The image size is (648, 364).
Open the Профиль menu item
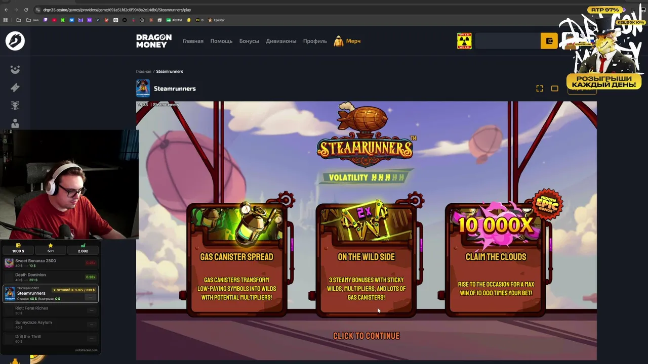pos(315,41)
